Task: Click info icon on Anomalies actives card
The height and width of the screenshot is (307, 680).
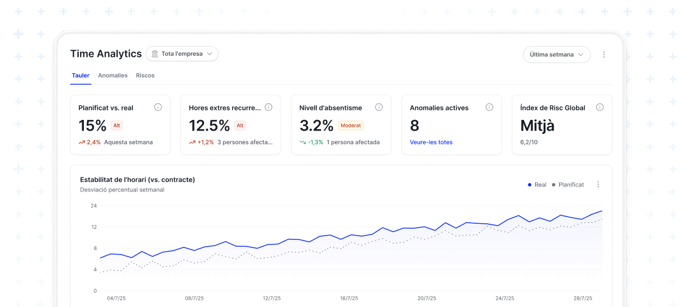Action: point(489,107)
